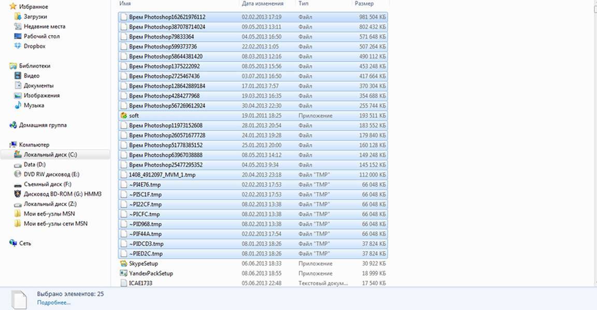Select file ~PI5C1F.tmp
Viewport: 597px width, 310px height.
point(253,195)
